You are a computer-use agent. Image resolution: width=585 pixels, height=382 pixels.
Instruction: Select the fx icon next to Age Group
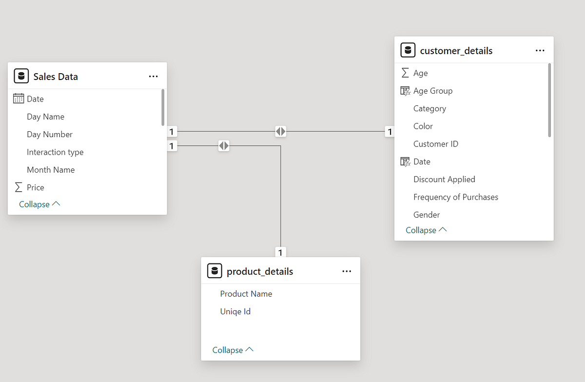405,90
